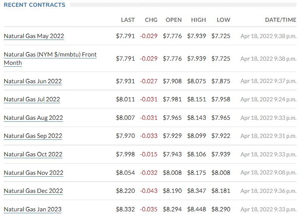Click the HIGH column header
The image size is (301, 217).
199,20
